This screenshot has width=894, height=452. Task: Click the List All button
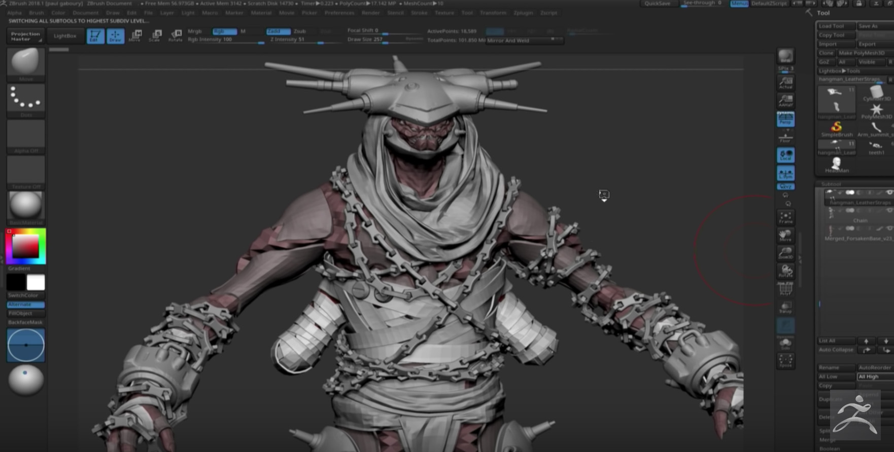tap(836, 341)
